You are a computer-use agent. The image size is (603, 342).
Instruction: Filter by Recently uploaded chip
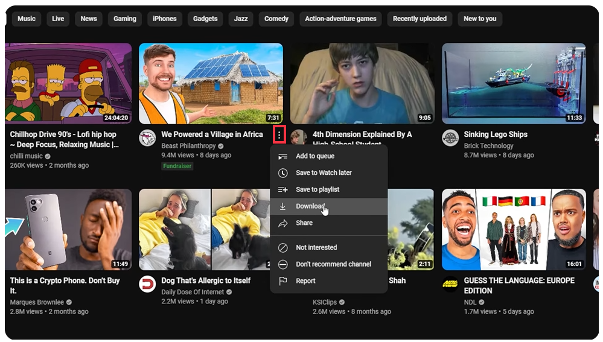(x=420, y=19)
